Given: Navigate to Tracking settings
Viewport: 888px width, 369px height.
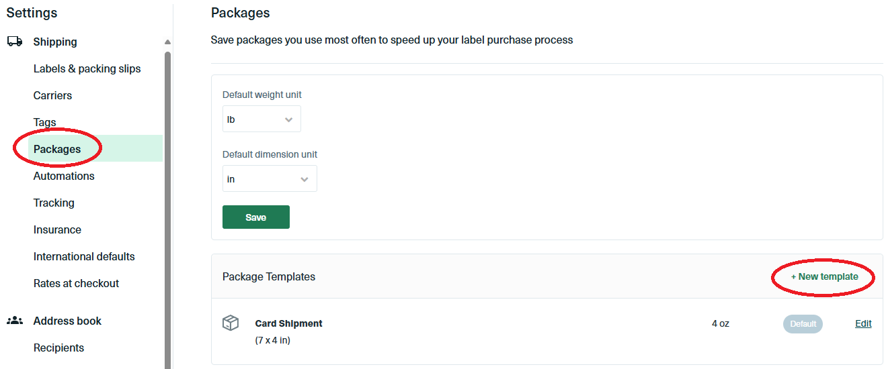Looking at the screenshot, I should click(54, 203).
